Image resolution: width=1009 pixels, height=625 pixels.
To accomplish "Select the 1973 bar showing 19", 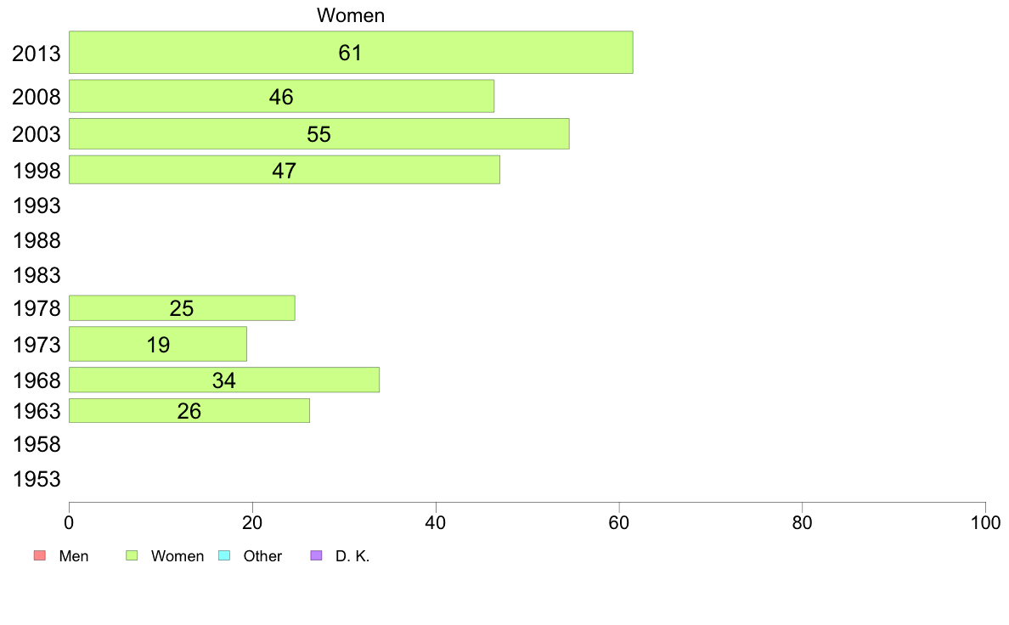I will click(158, 345).
